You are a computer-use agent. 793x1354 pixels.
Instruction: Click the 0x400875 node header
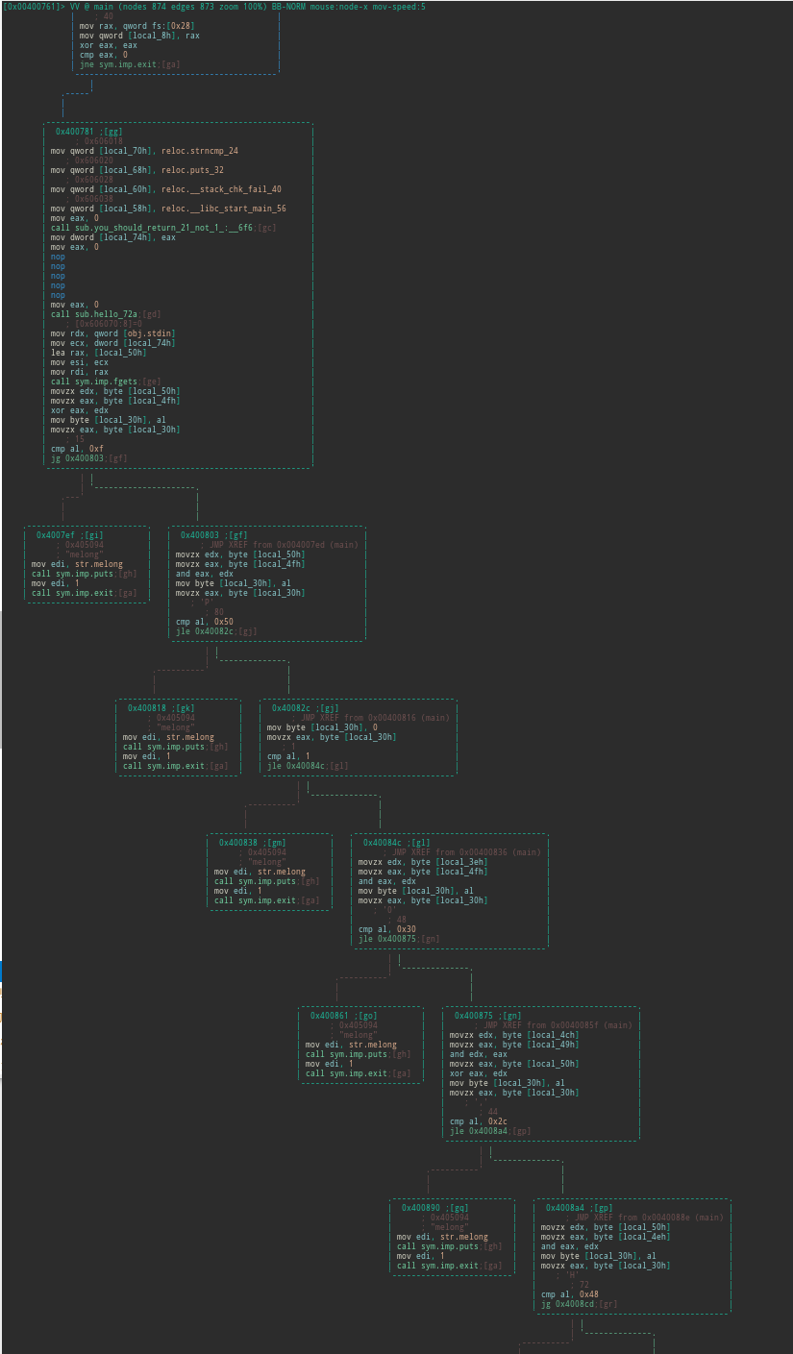coord(487,1016)
